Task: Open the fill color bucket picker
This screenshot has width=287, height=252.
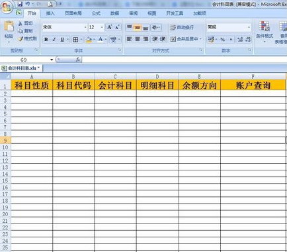Action: [89, 40]
